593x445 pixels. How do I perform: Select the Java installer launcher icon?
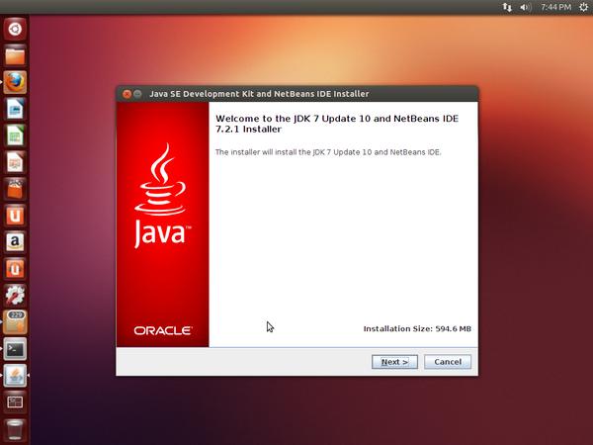[15, 376]
